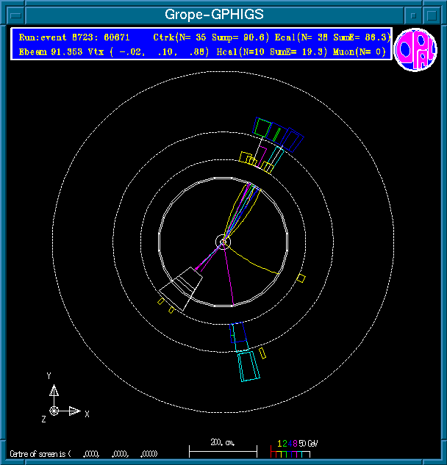Select the blue calorimeter boxes at upper right
The image size is (447, 465).
292,137
